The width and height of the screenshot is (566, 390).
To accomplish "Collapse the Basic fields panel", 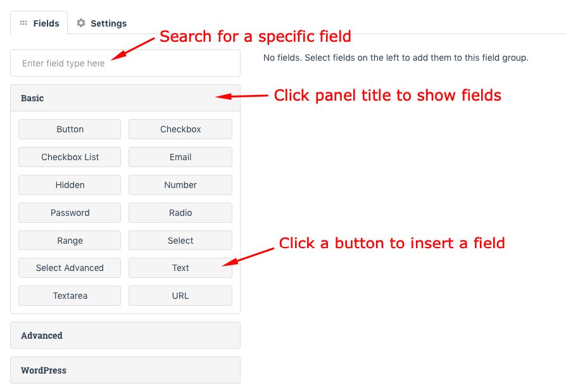I will [125, 98].
